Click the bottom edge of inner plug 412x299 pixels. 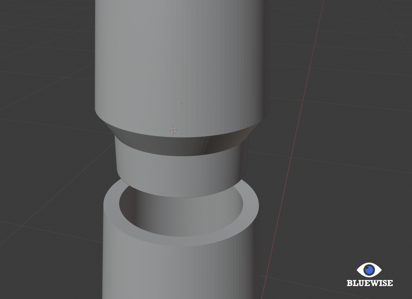click(x=180, y=197)
